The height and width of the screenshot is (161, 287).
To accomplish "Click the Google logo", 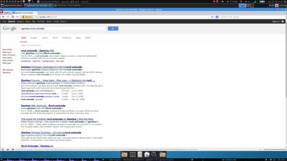I will coord(9,29).
